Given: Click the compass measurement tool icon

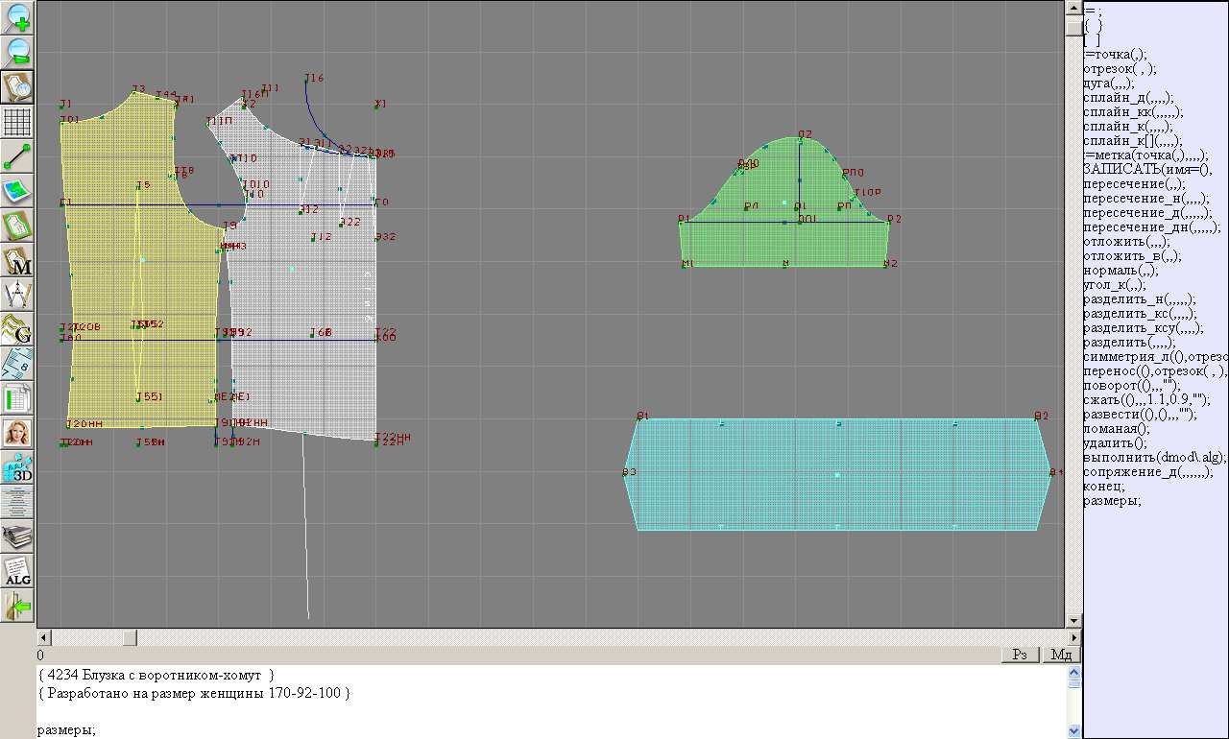Looking at the screenshot, I should point(18,295).
